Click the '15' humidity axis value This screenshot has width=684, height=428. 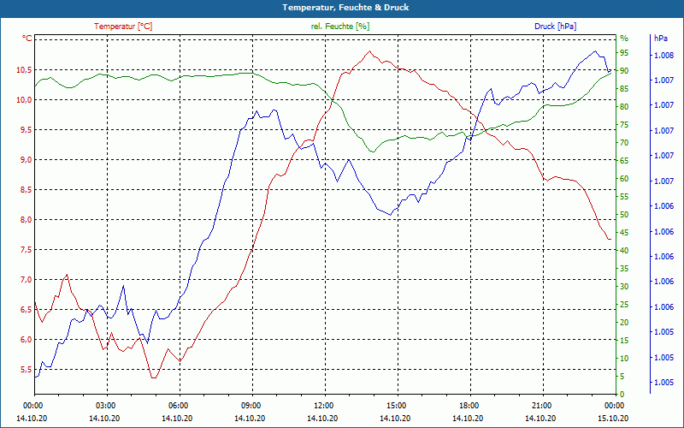[x=624, y=340]
